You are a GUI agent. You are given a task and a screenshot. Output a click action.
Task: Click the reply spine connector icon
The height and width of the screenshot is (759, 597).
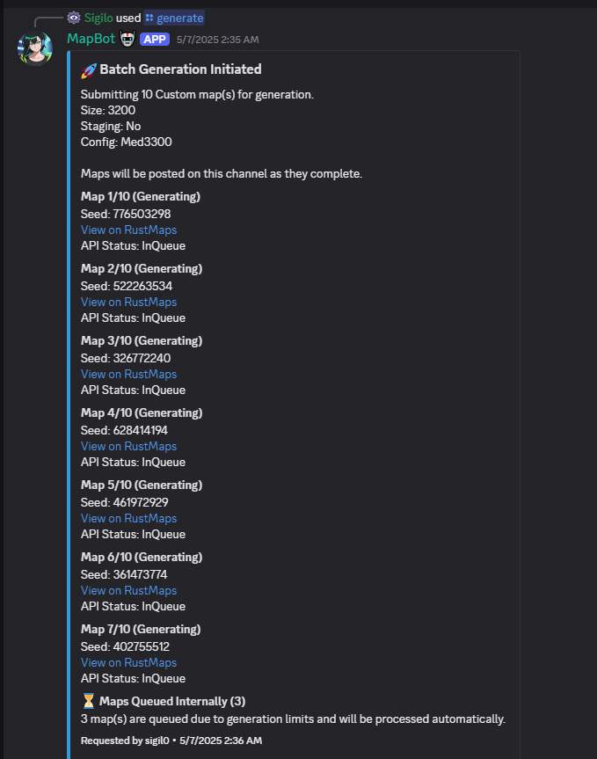[x=48, y=17]
